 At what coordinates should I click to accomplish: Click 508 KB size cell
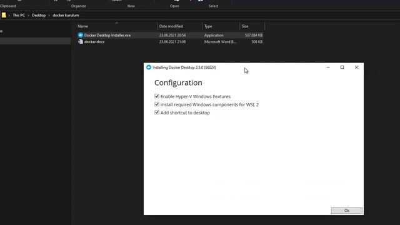(x=257, y=42)
